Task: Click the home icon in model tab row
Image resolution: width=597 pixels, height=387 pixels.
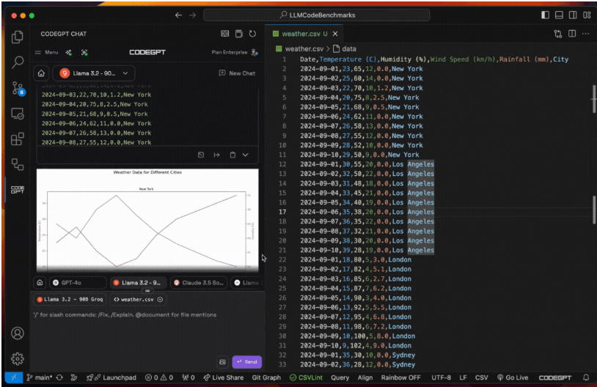Action: click(x=40, y=283)
